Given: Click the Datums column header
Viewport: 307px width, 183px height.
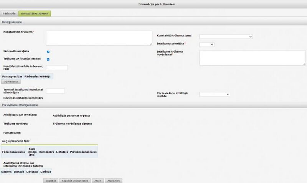Looking at the screenshot, I should (7, 171).
